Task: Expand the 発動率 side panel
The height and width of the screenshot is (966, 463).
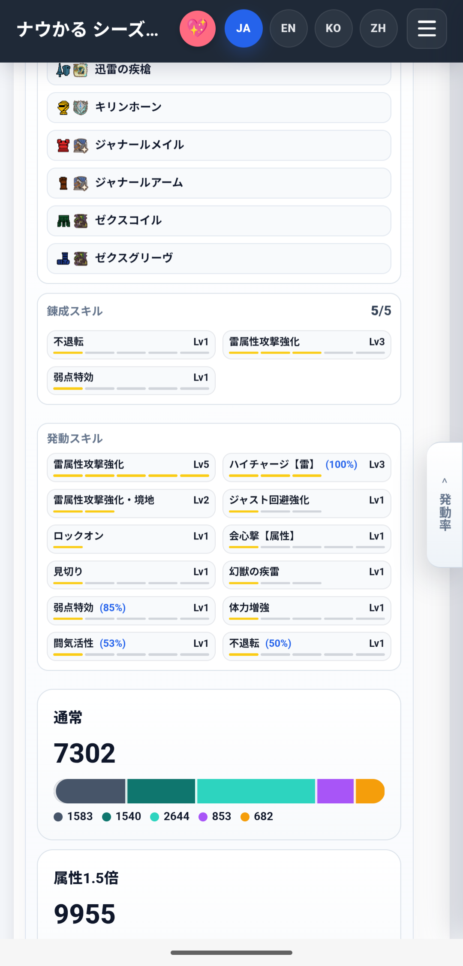Action: pyautogui.click(x=445, y=505)
